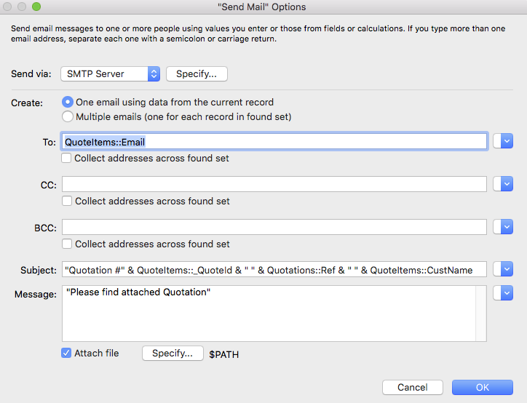Click the Message scrollbar track

[x=481, y=314]
